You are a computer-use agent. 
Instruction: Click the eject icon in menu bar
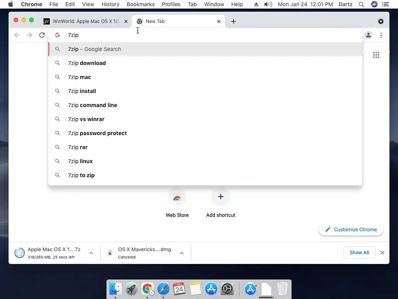click(x=256, y=4)
